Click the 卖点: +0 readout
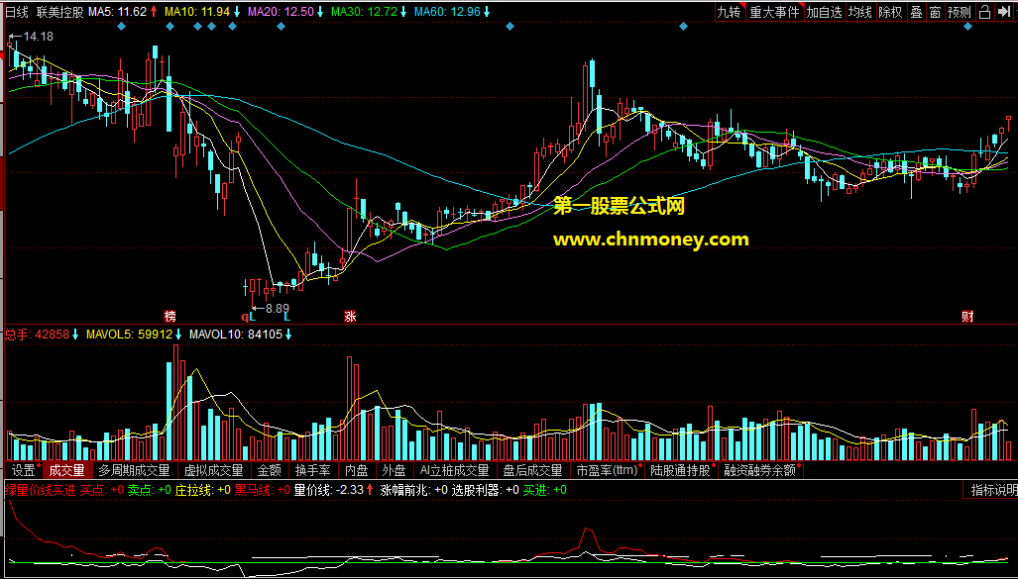 (x=150, y=490)
